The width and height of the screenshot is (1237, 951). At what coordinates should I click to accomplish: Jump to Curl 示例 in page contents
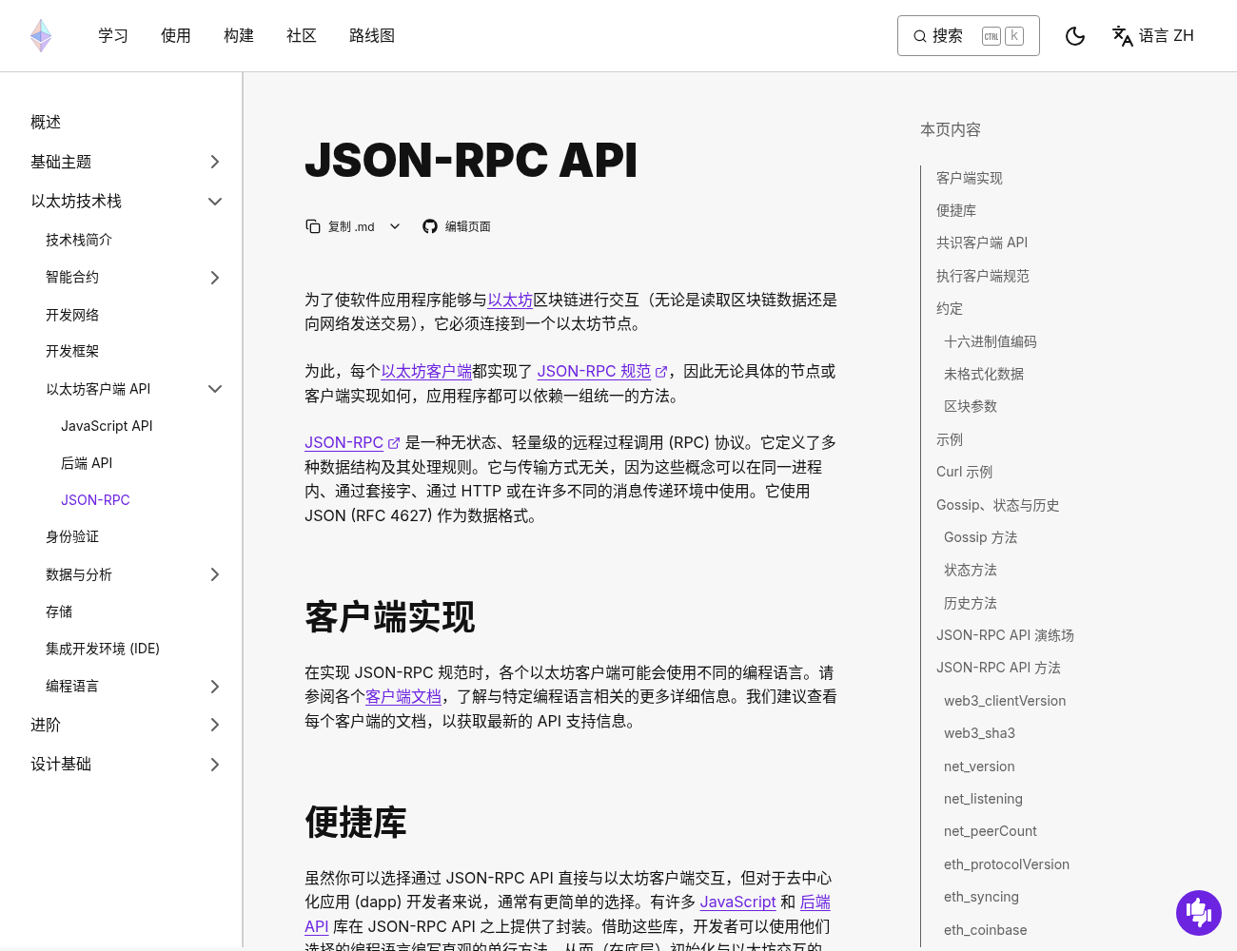[964, 472]
